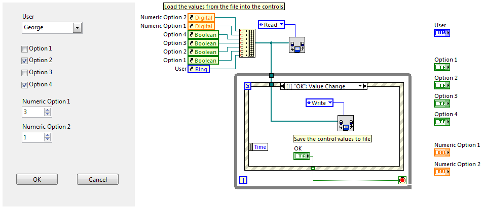
Task: Select the loop iteration terminal icon
Action: coord(243,180)
